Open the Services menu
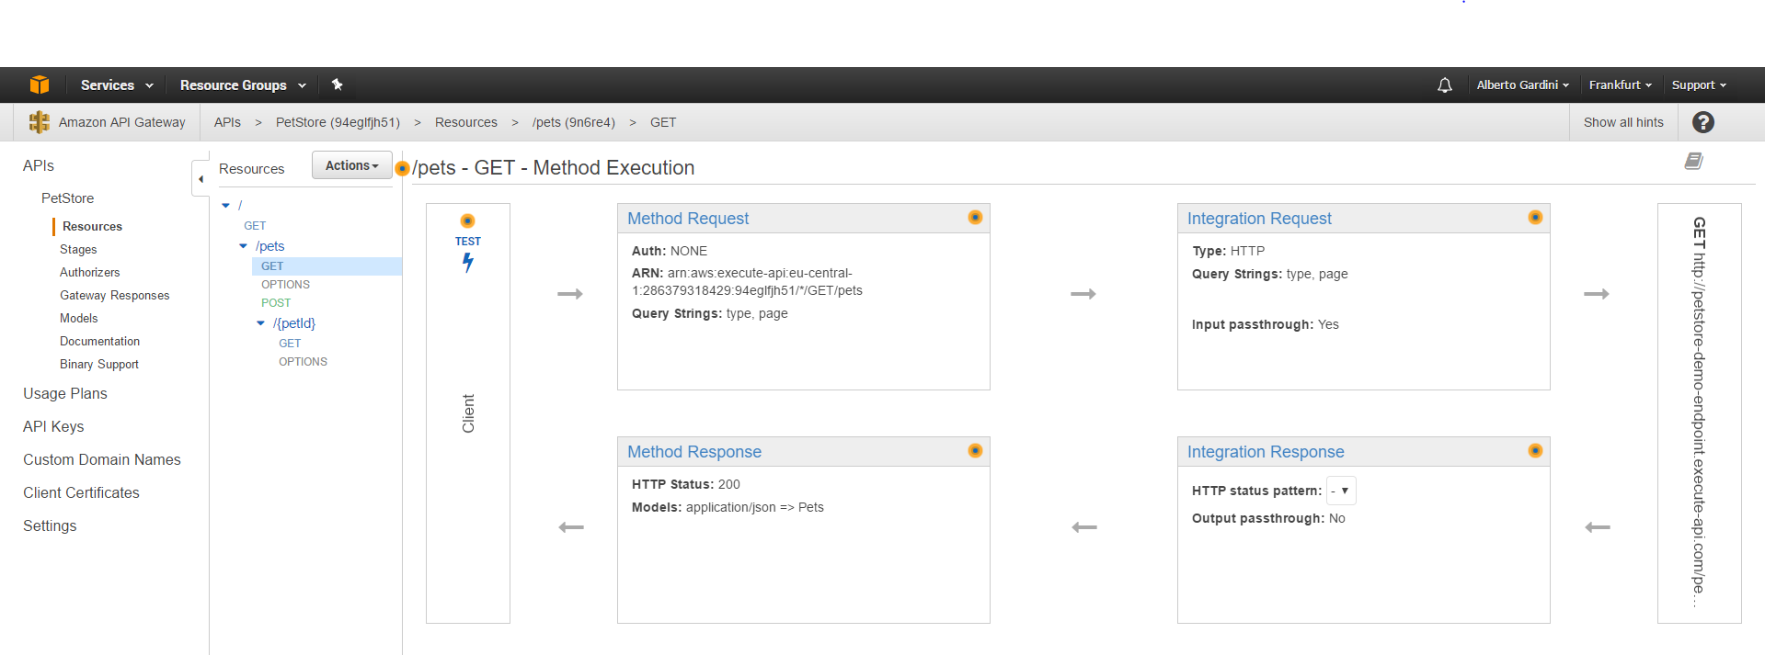 116,85
